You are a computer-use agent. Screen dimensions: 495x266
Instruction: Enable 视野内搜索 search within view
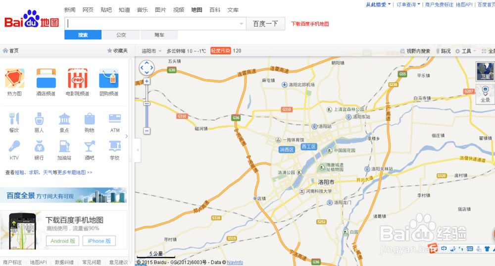coord(415,51)
